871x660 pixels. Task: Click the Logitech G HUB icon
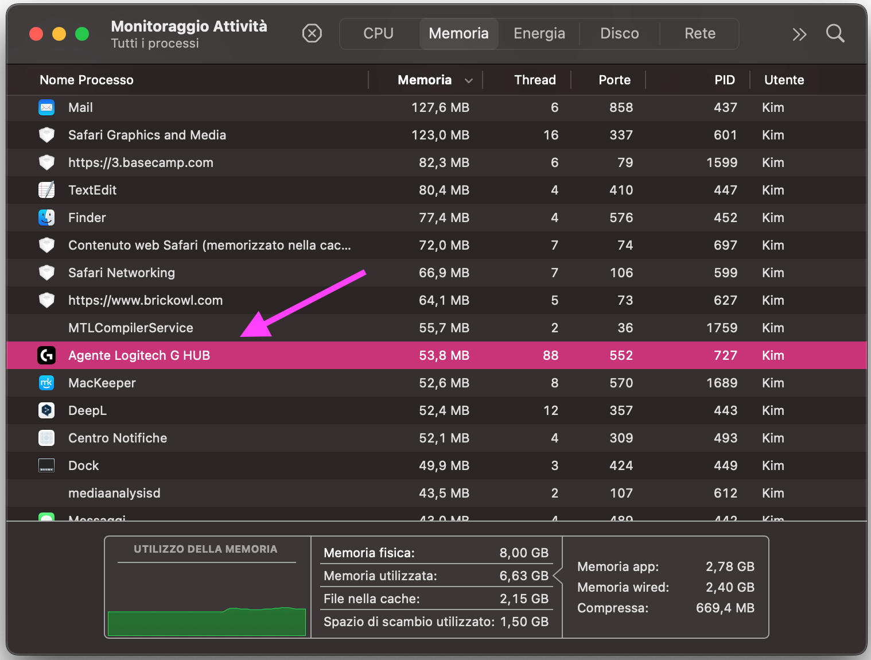pyautogui.click(x=46, y=355)
